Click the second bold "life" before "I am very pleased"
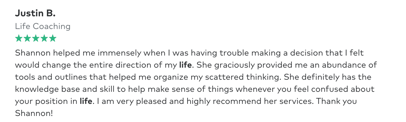The height and width of the screenshot is (122, 406). 86,101
